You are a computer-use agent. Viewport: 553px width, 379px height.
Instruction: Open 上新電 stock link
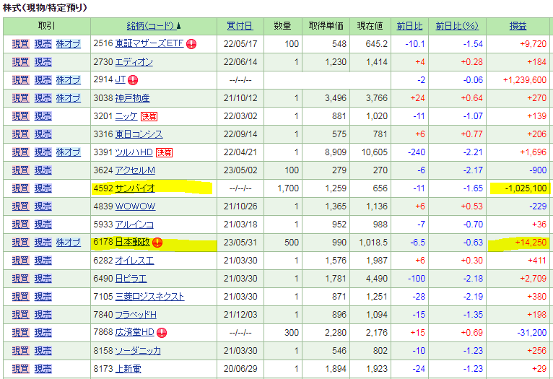click(x=128, y=369)
